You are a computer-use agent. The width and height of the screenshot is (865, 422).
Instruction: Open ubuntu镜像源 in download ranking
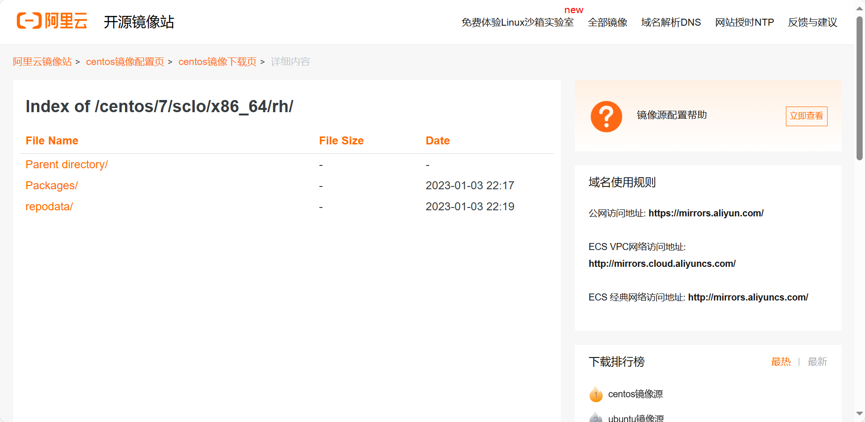[636, 418]
